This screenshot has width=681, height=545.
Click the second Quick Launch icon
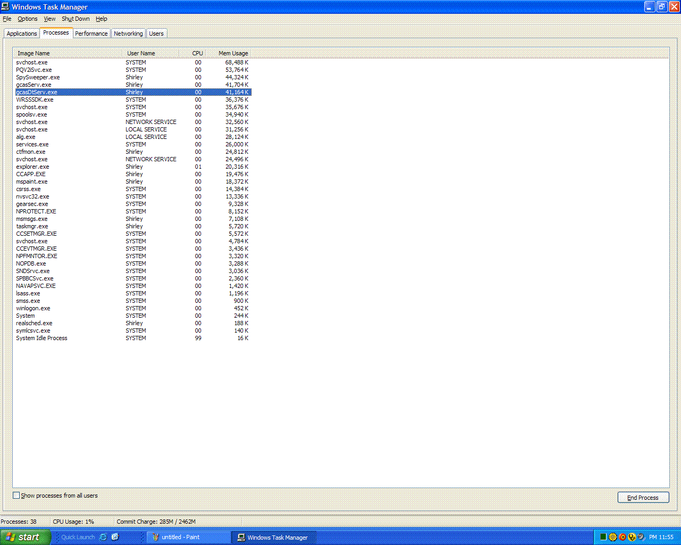[x=115, y=537]
